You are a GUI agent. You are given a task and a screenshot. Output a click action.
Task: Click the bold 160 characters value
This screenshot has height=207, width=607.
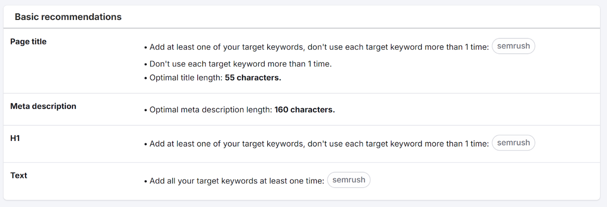[304, 110]
